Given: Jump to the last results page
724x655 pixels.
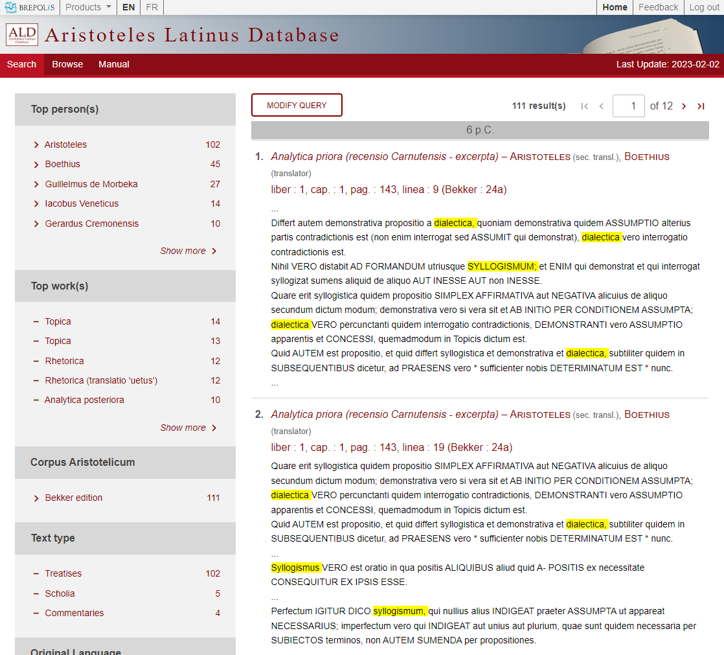Looking at the screenshot, I should click(701, 106).
